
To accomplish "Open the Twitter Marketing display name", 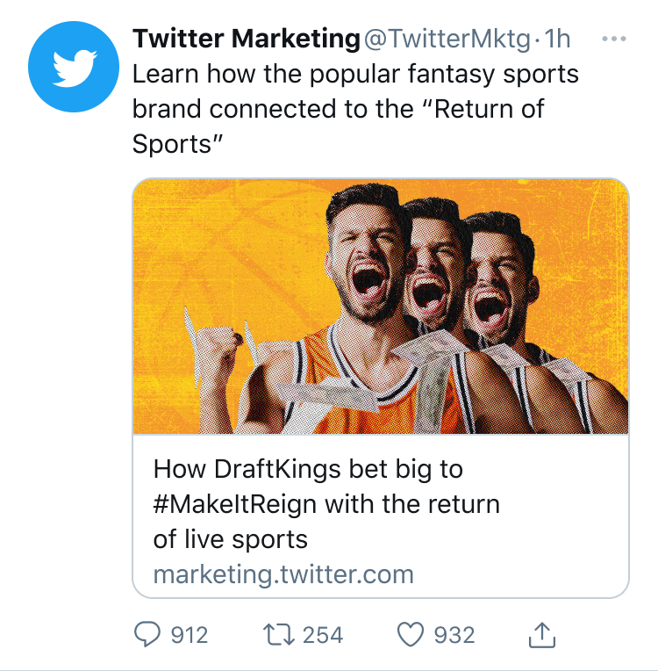I will (x=246, y=40).
